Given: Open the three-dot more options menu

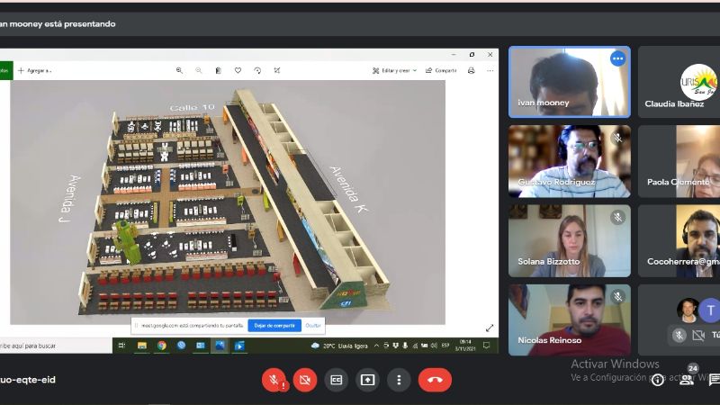Looking at the screenshot, I should pyautogui.click(x=399, y=380).
